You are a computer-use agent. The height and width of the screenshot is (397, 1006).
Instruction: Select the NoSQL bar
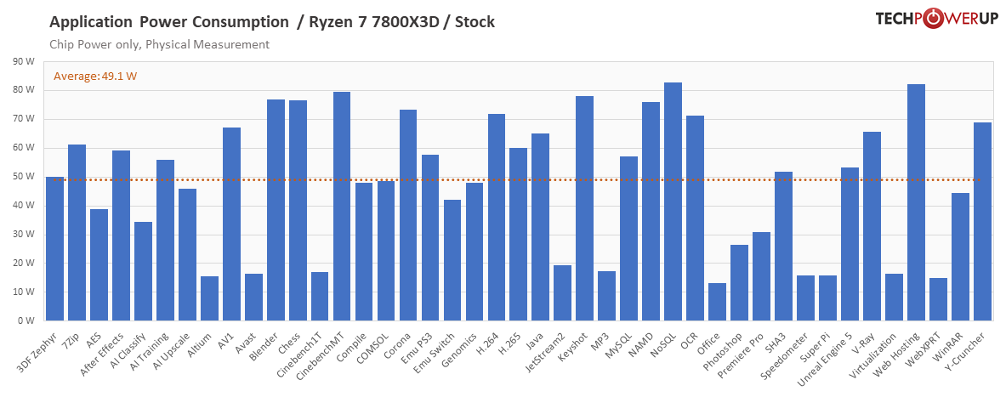(673, 202)
